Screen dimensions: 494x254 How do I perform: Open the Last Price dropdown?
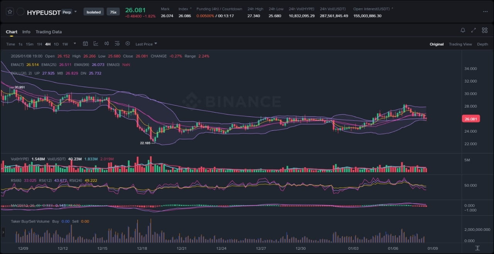pos(146,44)
